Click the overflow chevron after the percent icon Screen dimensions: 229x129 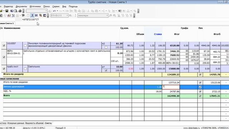point(138,11)
